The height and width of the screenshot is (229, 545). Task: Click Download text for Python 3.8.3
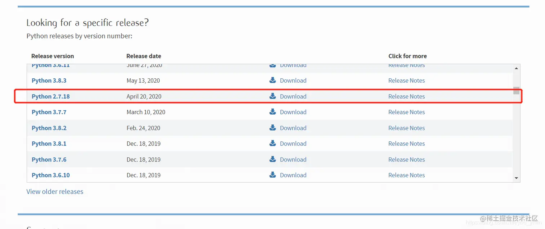(x=293, y=81)
